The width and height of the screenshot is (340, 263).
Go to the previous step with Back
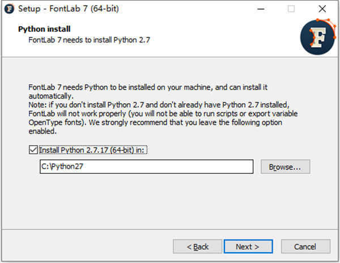[198, 247]
